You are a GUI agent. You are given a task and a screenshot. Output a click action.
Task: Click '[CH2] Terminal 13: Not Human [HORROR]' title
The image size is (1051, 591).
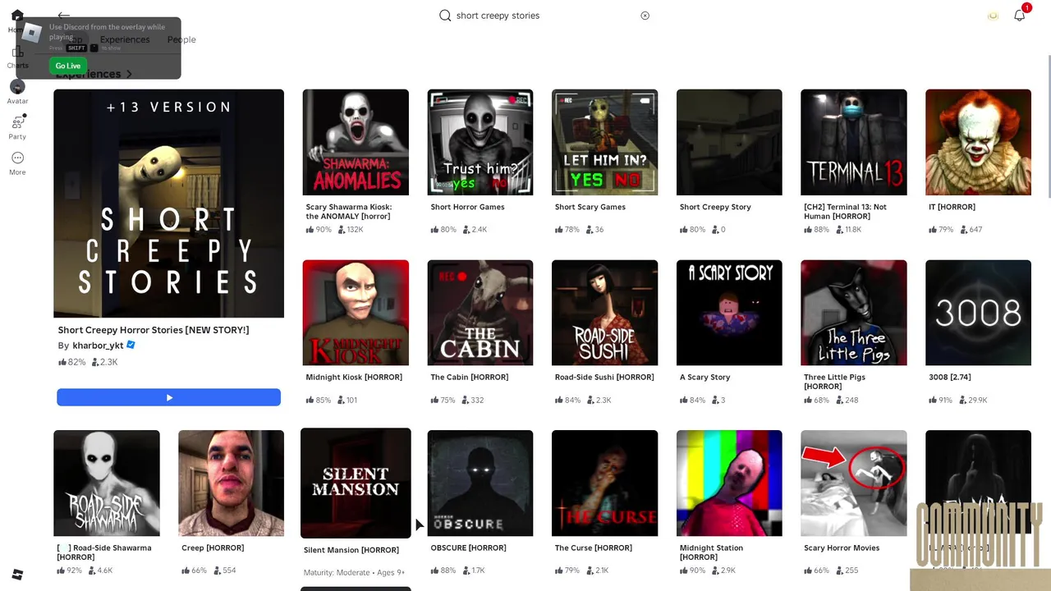845,212
